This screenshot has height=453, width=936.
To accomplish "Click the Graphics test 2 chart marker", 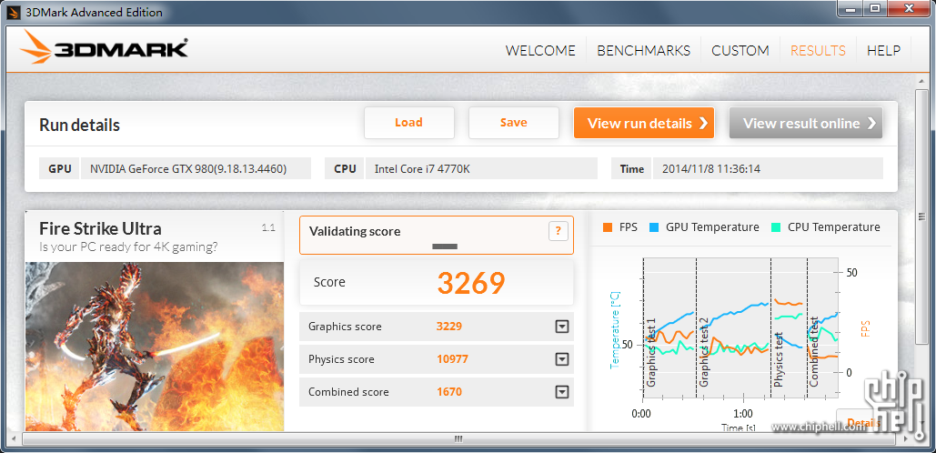I will coord(704,352).
